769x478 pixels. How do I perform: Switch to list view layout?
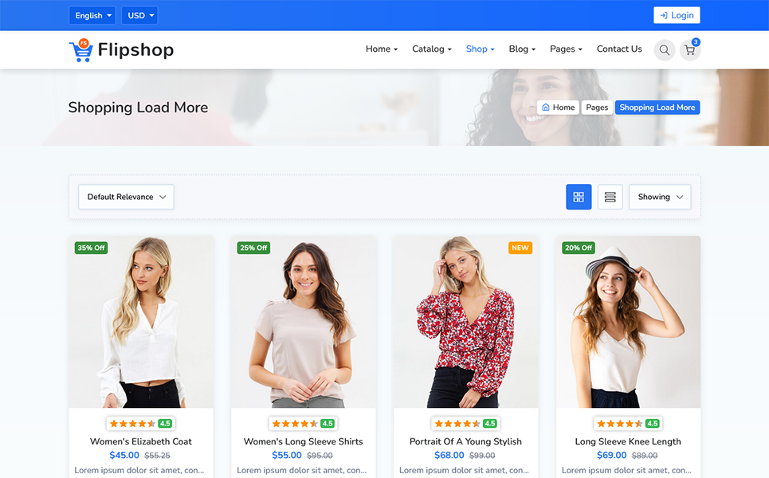click(x=610, y=197)
